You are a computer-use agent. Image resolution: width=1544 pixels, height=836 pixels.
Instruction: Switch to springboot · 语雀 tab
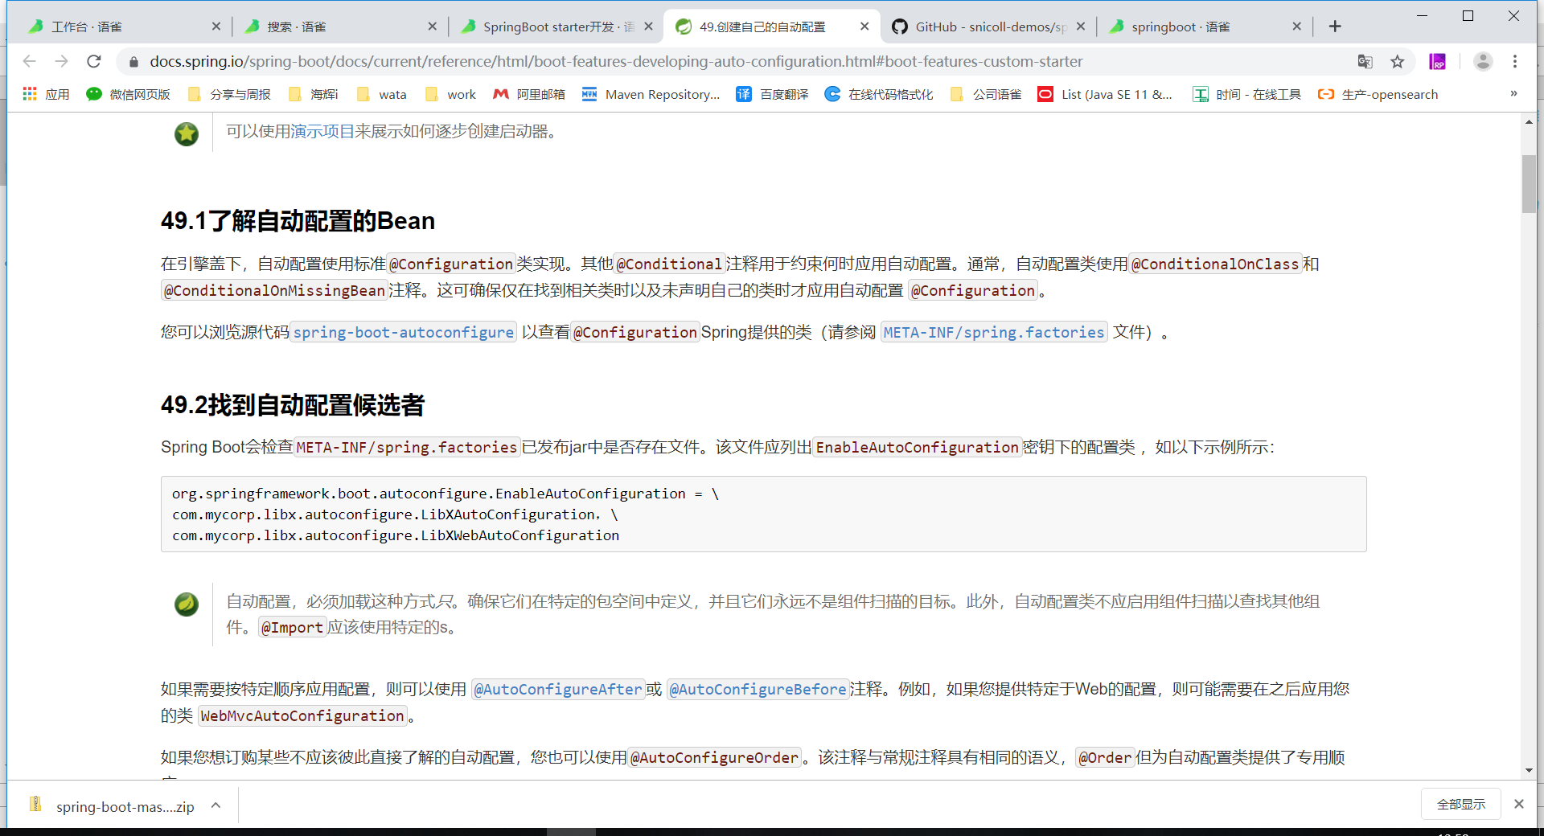point(1205,27)
